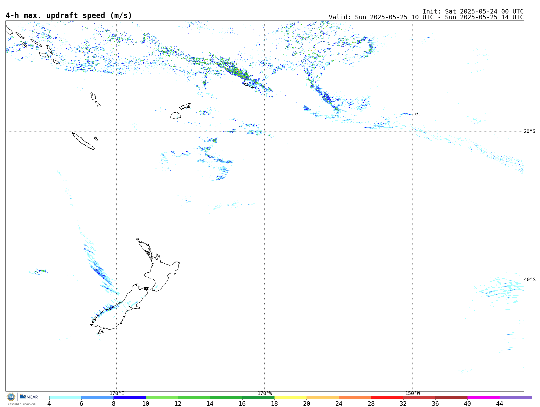The image size is (540, 407).
Task: Click the plot title '4-h max. updraft speed (m/s)'
Action: pyautogui.click(x=69, y=16)
